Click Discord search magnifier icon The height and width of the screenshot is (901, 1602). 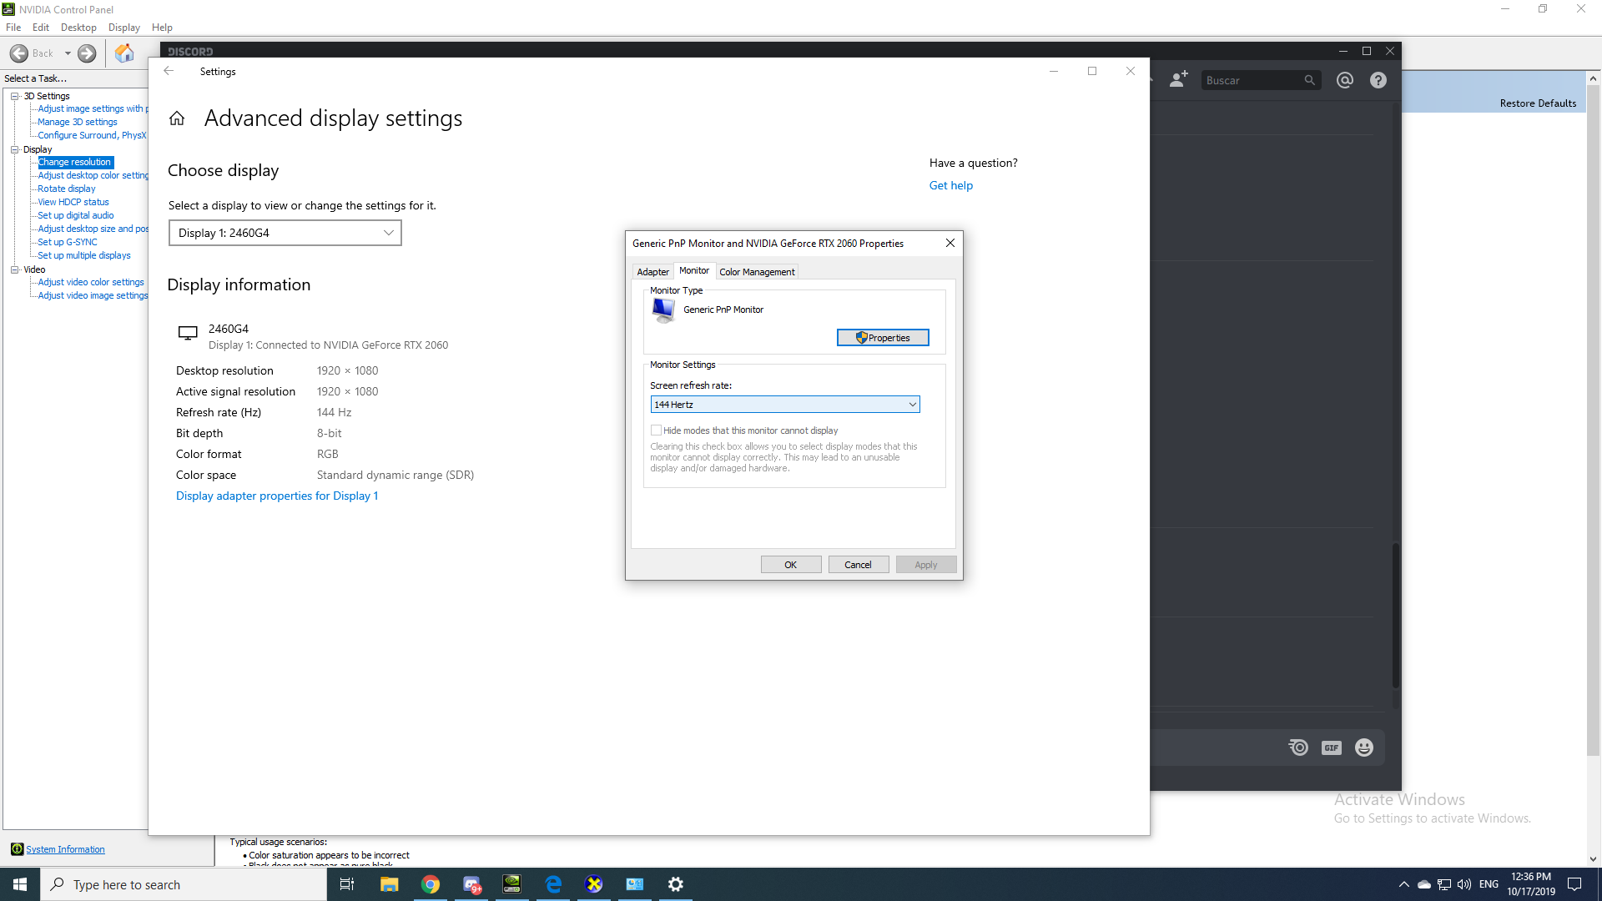(1309, 80)
